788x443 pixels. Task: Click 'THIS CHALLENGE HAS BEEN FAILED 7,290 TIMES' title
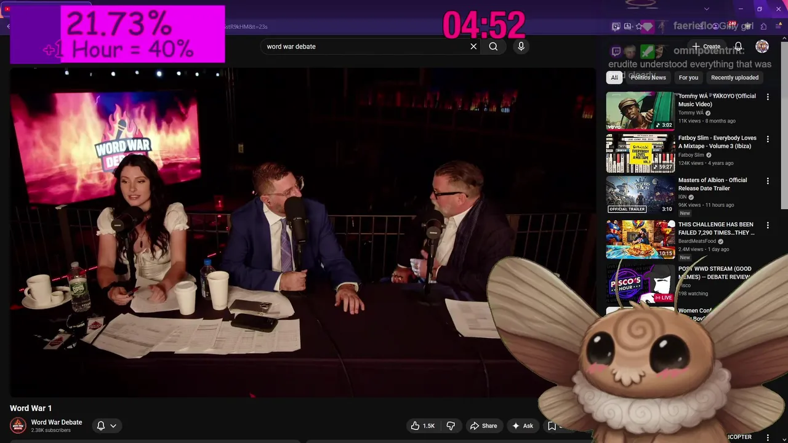[x=716, y=228]
